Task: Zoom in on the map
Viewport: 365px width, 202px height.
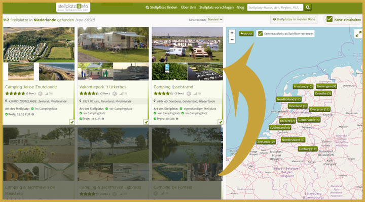Action: tap(232, 33)
